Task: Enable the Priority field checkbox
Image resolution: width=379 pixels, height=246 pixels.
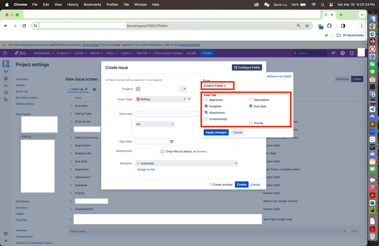Action: click(x=251, y=123)
